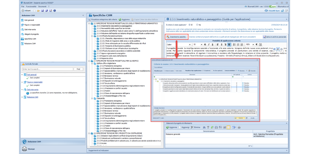Open the help question mark icon
309x154 pixels.
pos(54,11)
